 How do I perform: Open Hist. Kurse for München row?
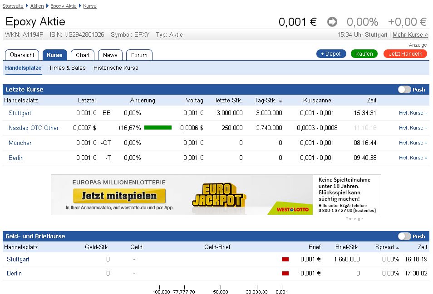[413, 143]
